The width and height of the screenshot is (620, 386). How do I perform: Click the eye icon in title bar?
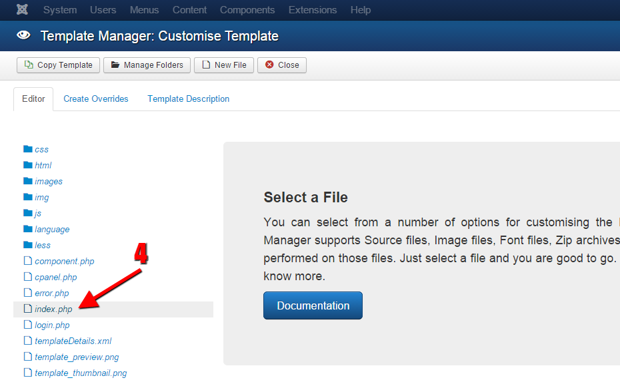pos(23,36)
